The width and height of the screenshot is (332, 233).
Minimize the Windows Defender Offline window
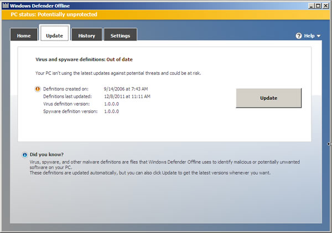pos(311,6)
